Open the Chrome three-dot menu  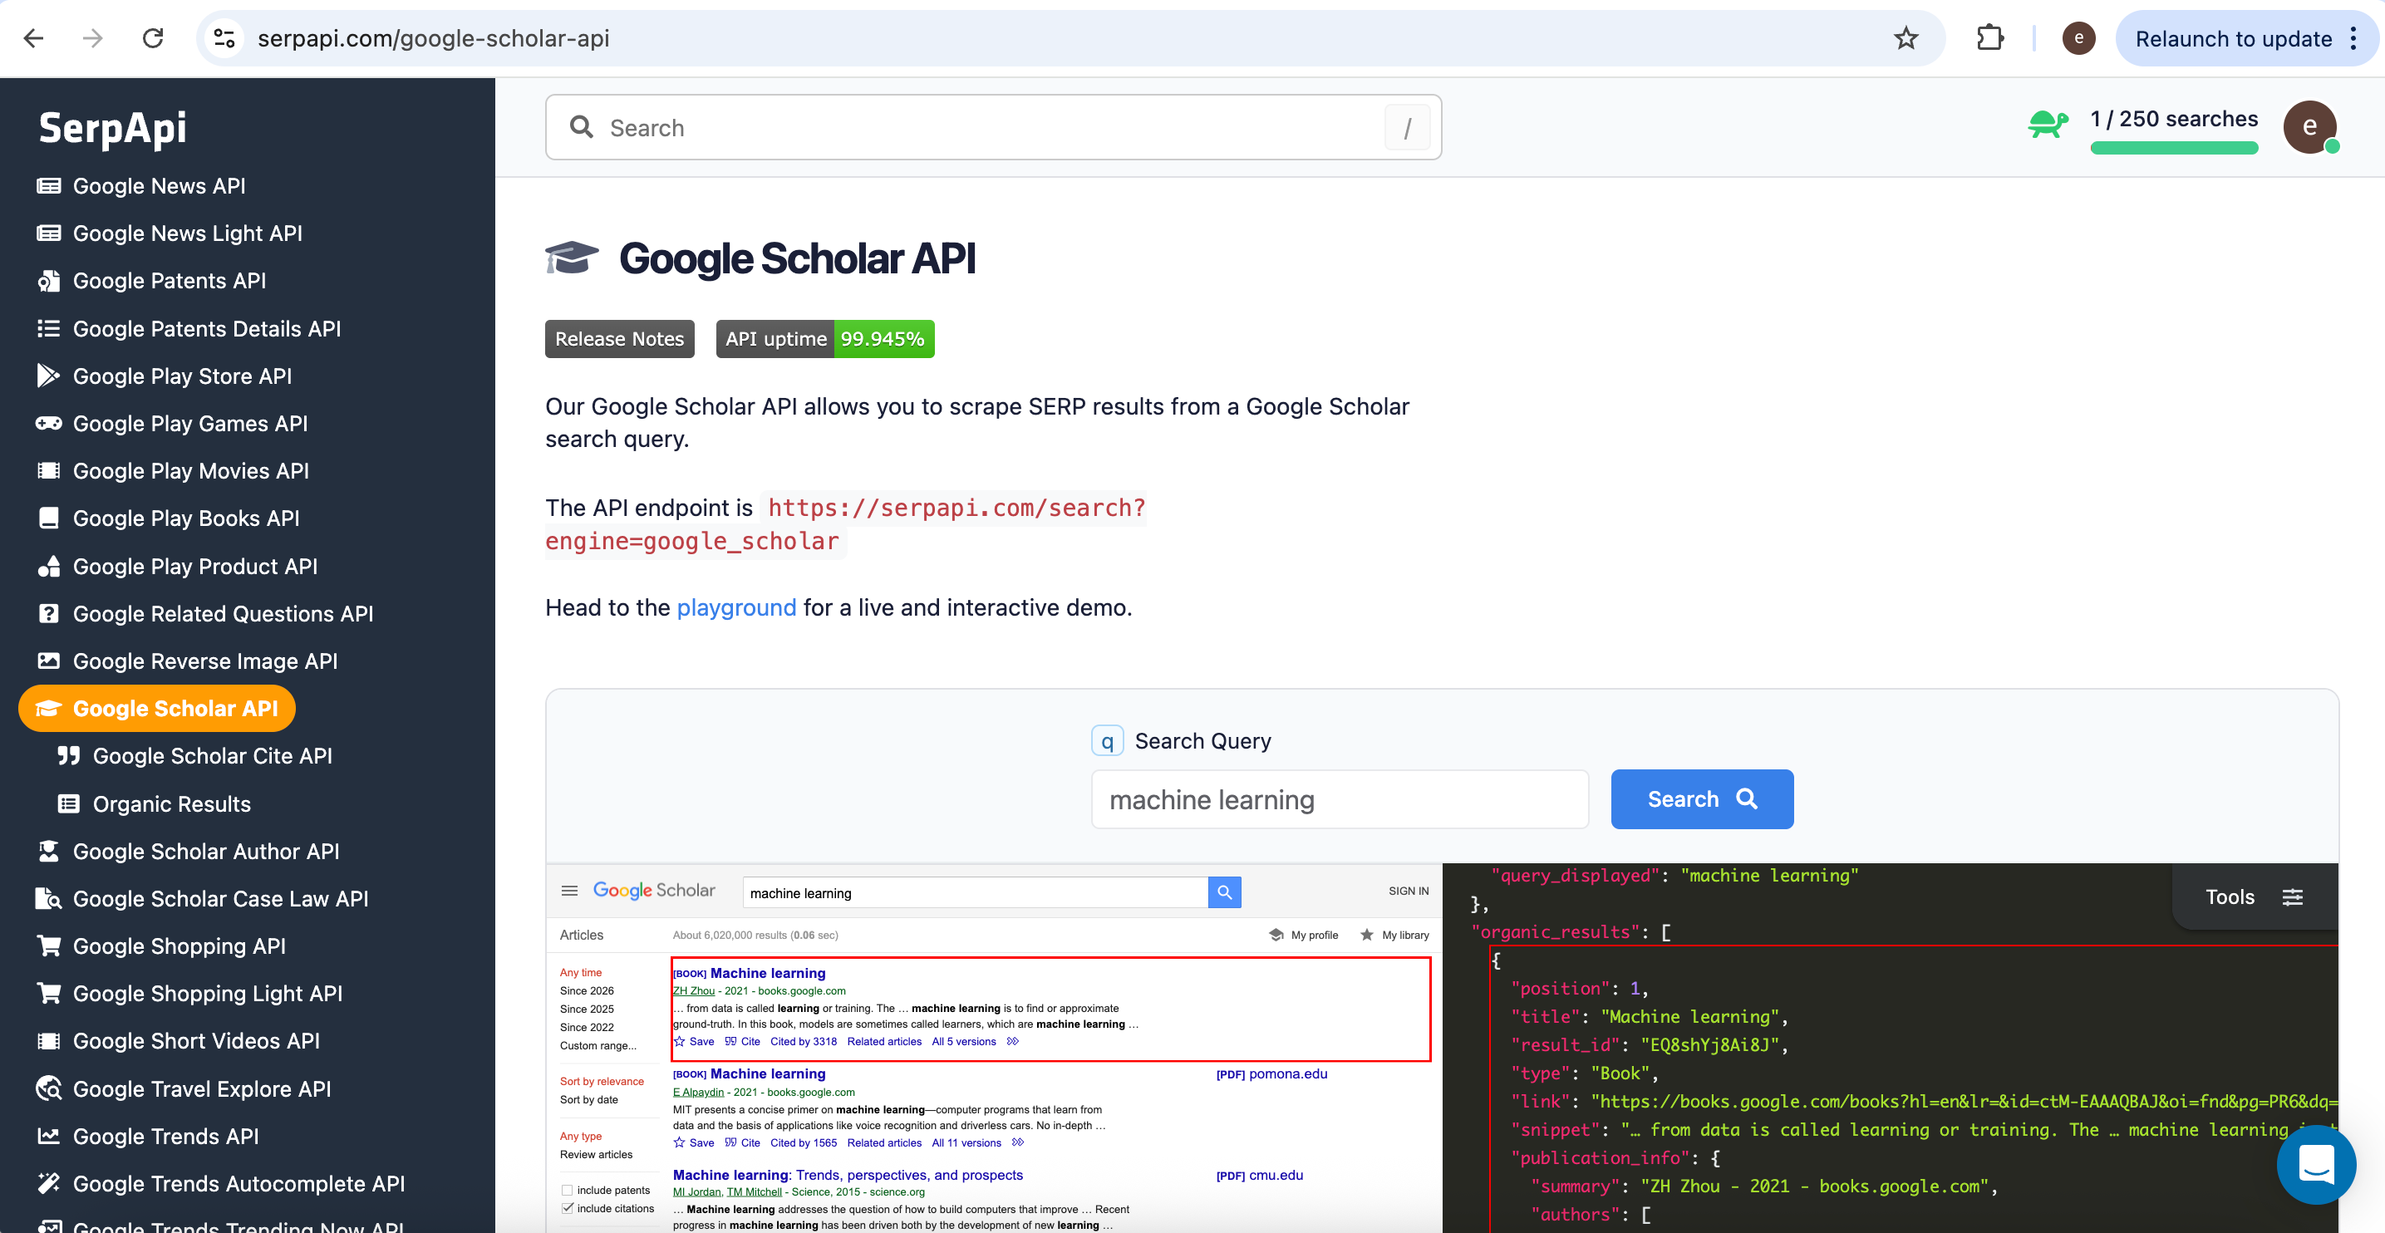(x=2353, y=38)
